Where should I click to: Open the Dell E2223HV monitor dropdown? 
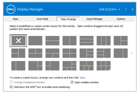pos(109,9)
